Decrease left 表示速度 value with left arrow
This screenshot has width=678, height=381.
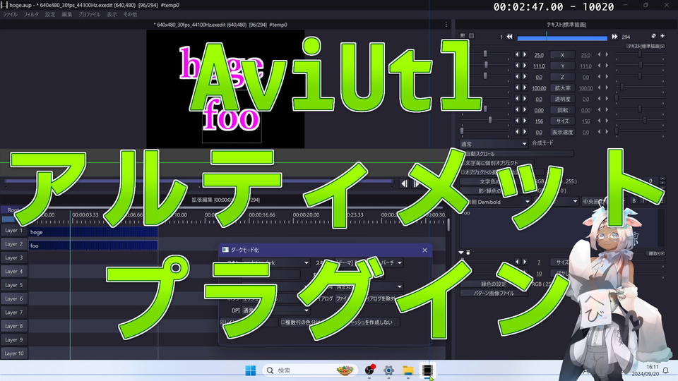pos(517,132)
